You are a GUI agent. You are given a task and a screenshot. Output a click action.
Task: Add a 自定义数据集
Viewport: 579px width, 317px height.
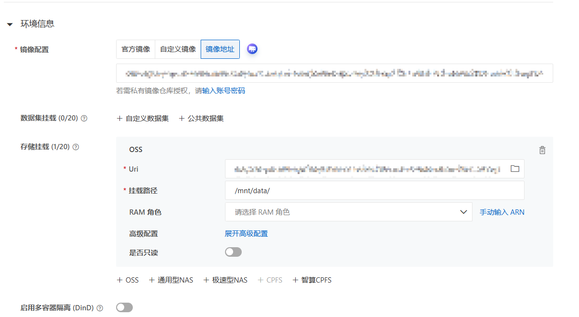point(143,119)
